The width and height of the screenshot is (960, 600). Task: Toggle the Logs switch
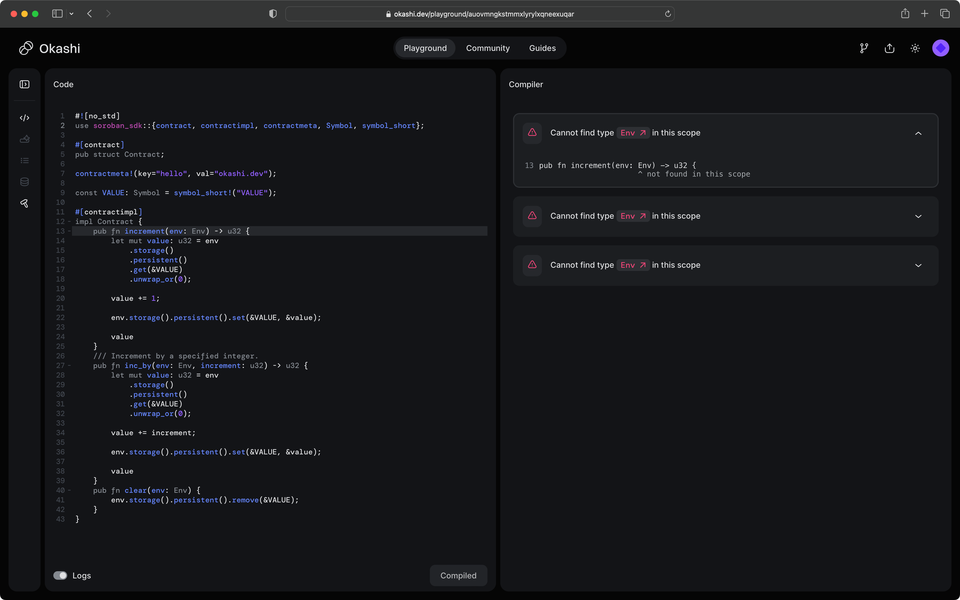[x=60, y=575]
